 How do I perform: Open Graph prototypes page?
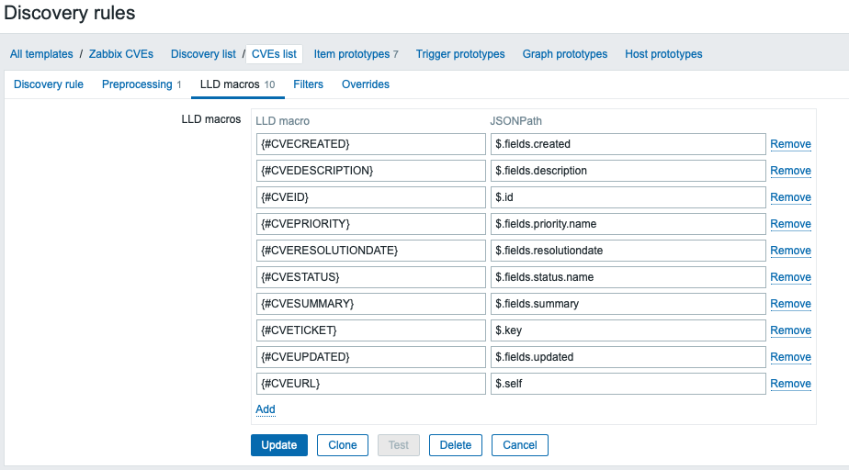tap(565, 54)
